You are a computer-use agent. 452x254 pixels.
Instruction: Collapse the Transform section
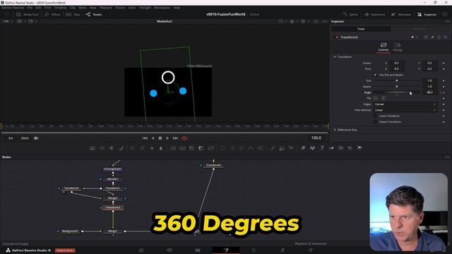tap(335, 57)
